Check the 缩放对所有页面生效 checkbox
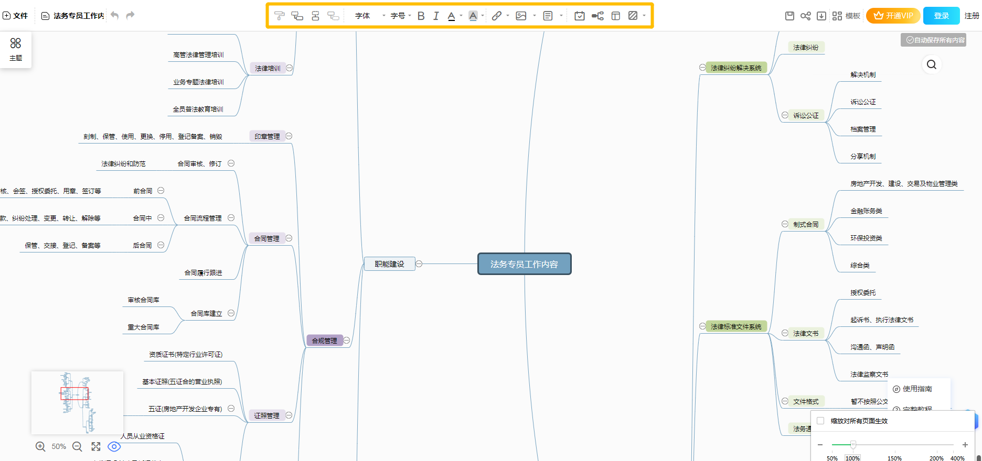Image resolution: width=982 pixels, height=461 pixels. click(820, 421)
